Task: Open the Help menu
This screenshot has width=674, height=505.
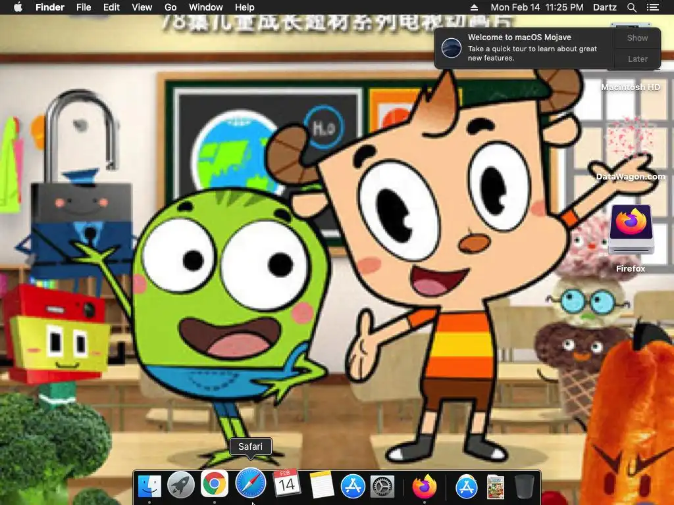Action: pos(245,7)
